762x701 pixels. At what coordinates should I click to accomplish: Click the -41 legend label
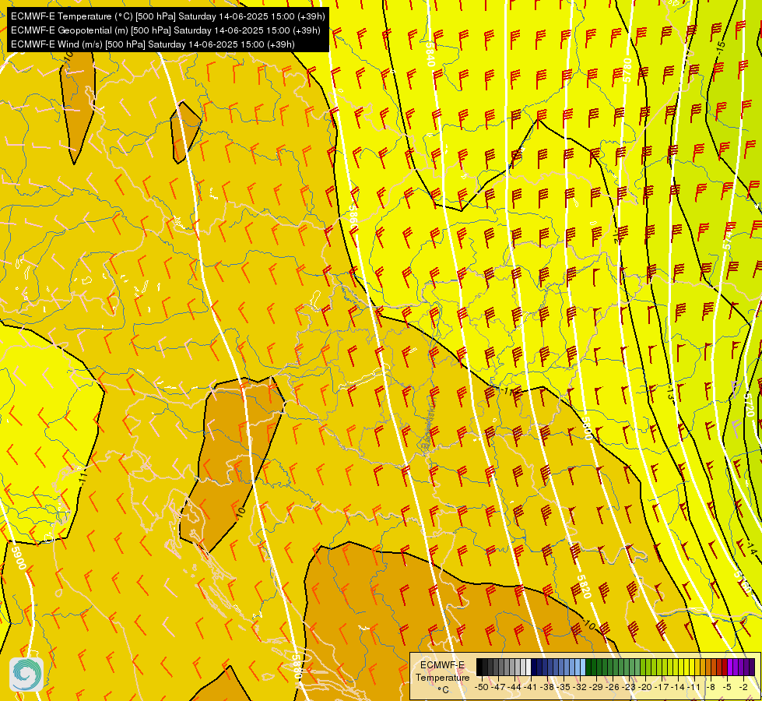(x=531, y=687)
